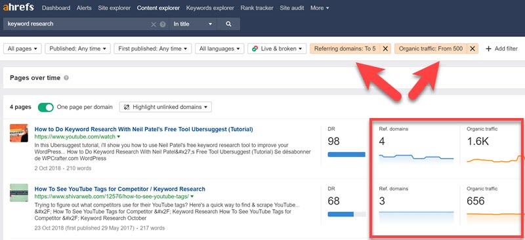This screenshot has height=240, width=525.
Task: Open Rank tracker
Action: click(257, 8)
